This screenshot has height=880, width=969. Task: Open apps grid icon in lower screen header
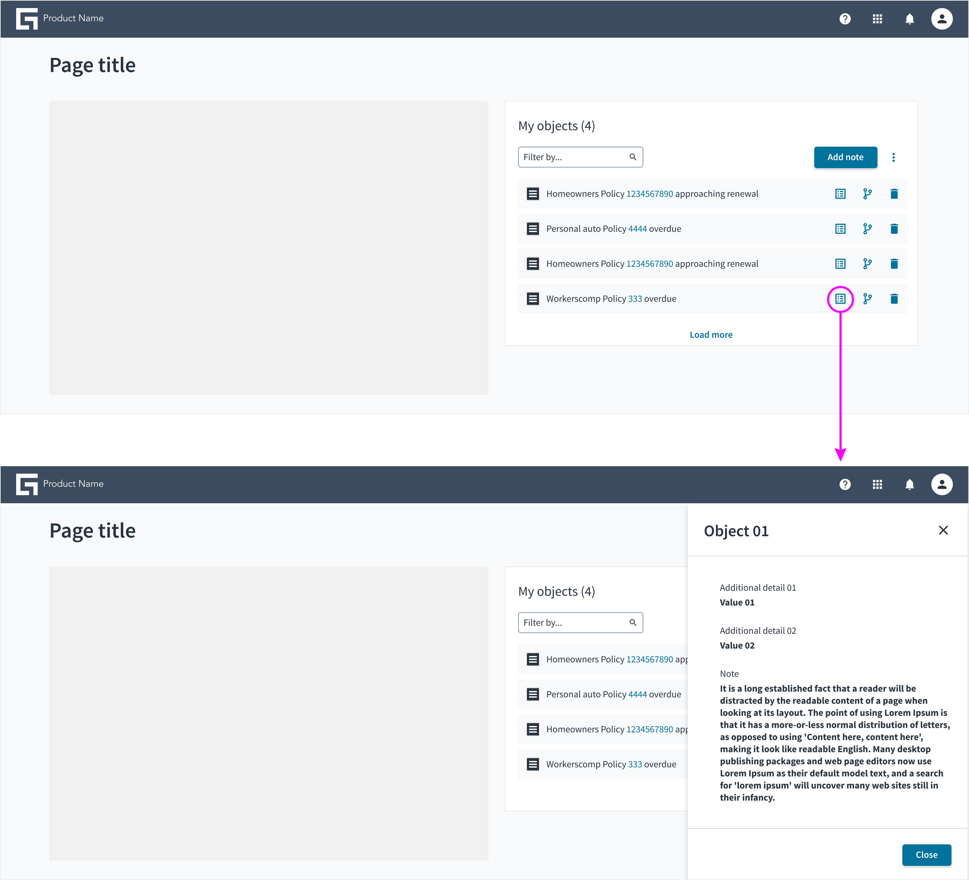click(877, 484)
